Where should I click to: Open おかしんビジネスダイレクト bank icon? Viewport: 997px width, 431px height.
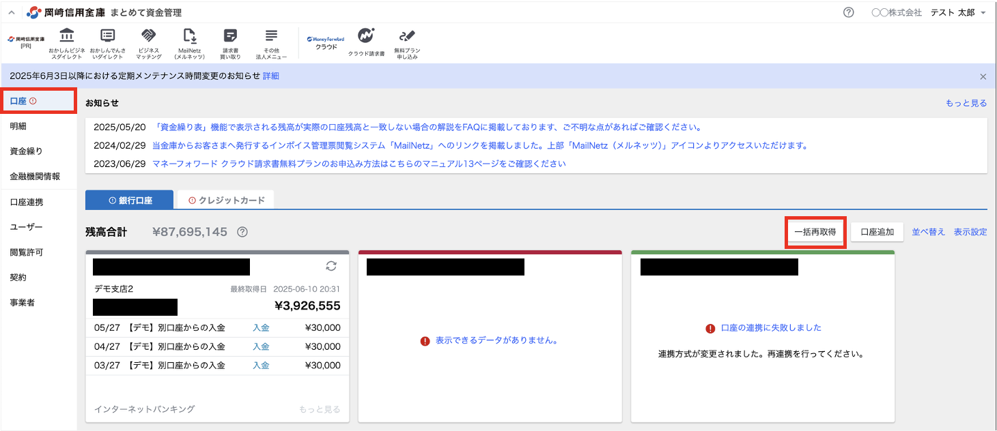pyautogui.click(x=67, y=44)
